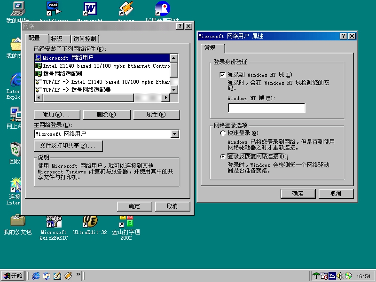This screenshot has width=376, height=282.
Task: Click 取消 in Microsoft 网络用户 属性 dialog
Action: pyautogui.click(x=336, y=194)
